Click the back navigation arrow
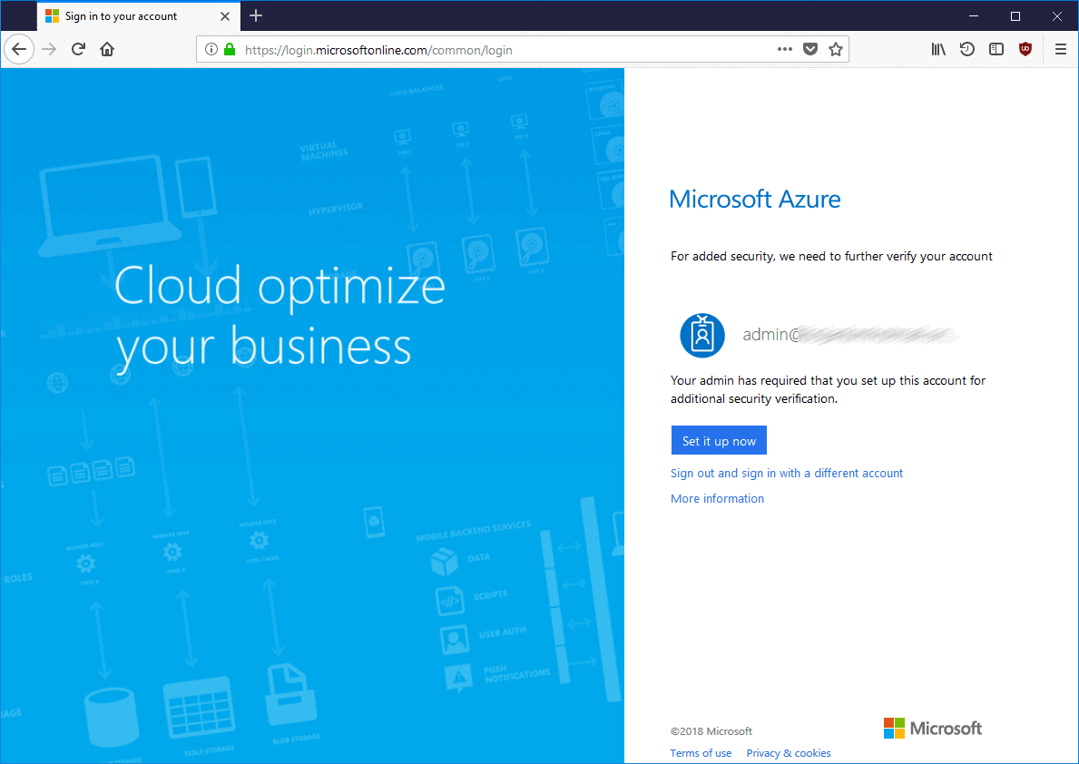The image size is (1079, 764). pyautogui.click(x=19, y=49)
